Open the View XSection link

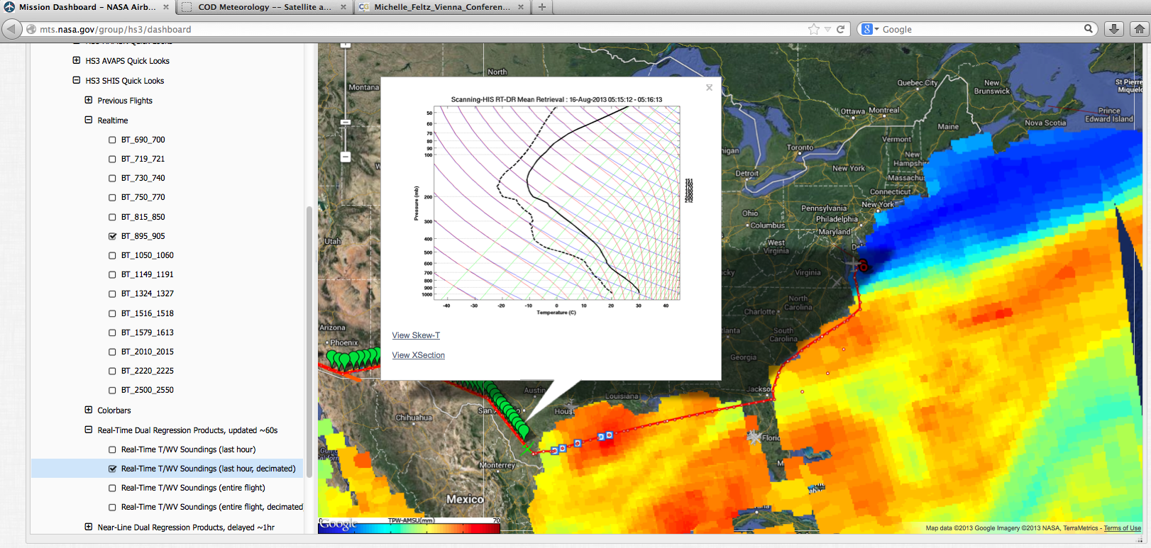click(419, 355)
